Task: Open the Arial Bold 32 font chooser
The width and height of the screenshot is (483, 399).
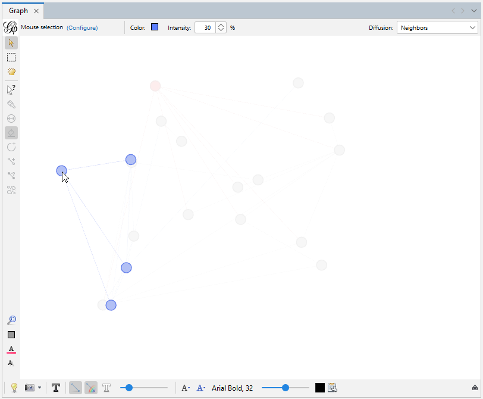Action: point(233,388)
